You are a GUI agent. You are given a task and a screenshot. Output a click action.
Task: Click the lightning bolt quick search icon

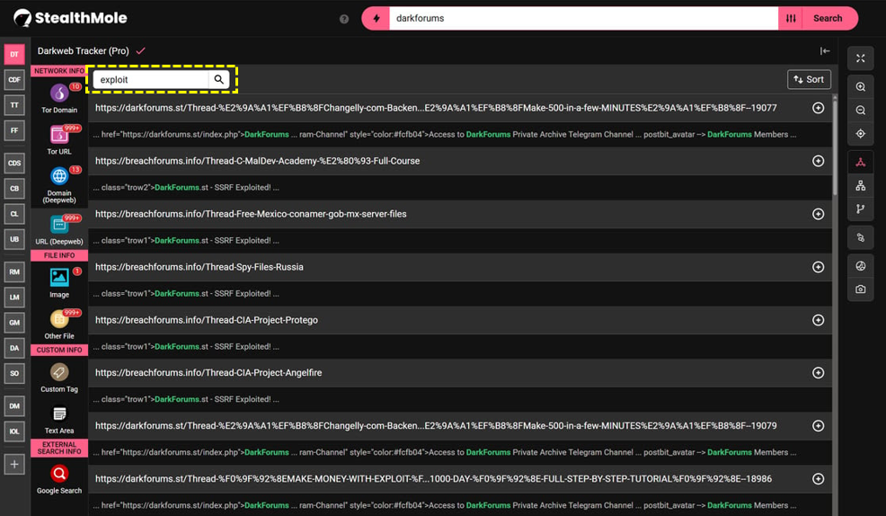click(377, 18)
